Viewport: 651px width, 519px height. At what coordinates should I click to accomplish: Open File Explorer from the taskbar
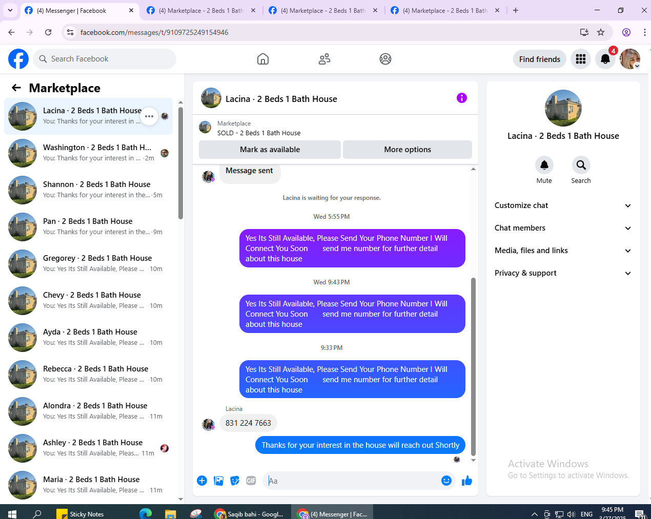171,514
